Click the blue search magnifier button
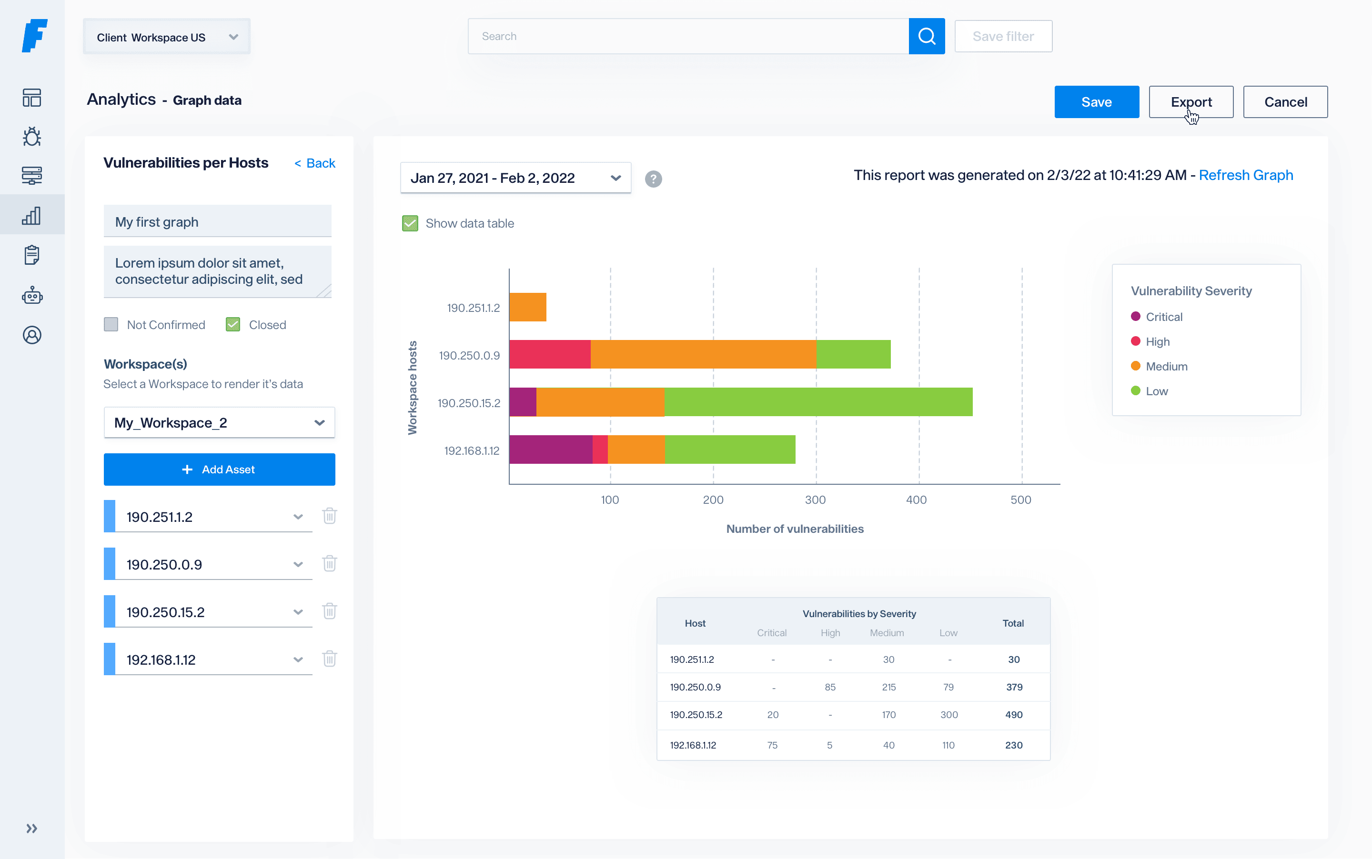Screen dimensions: 1372x859 tap(927, 36)
